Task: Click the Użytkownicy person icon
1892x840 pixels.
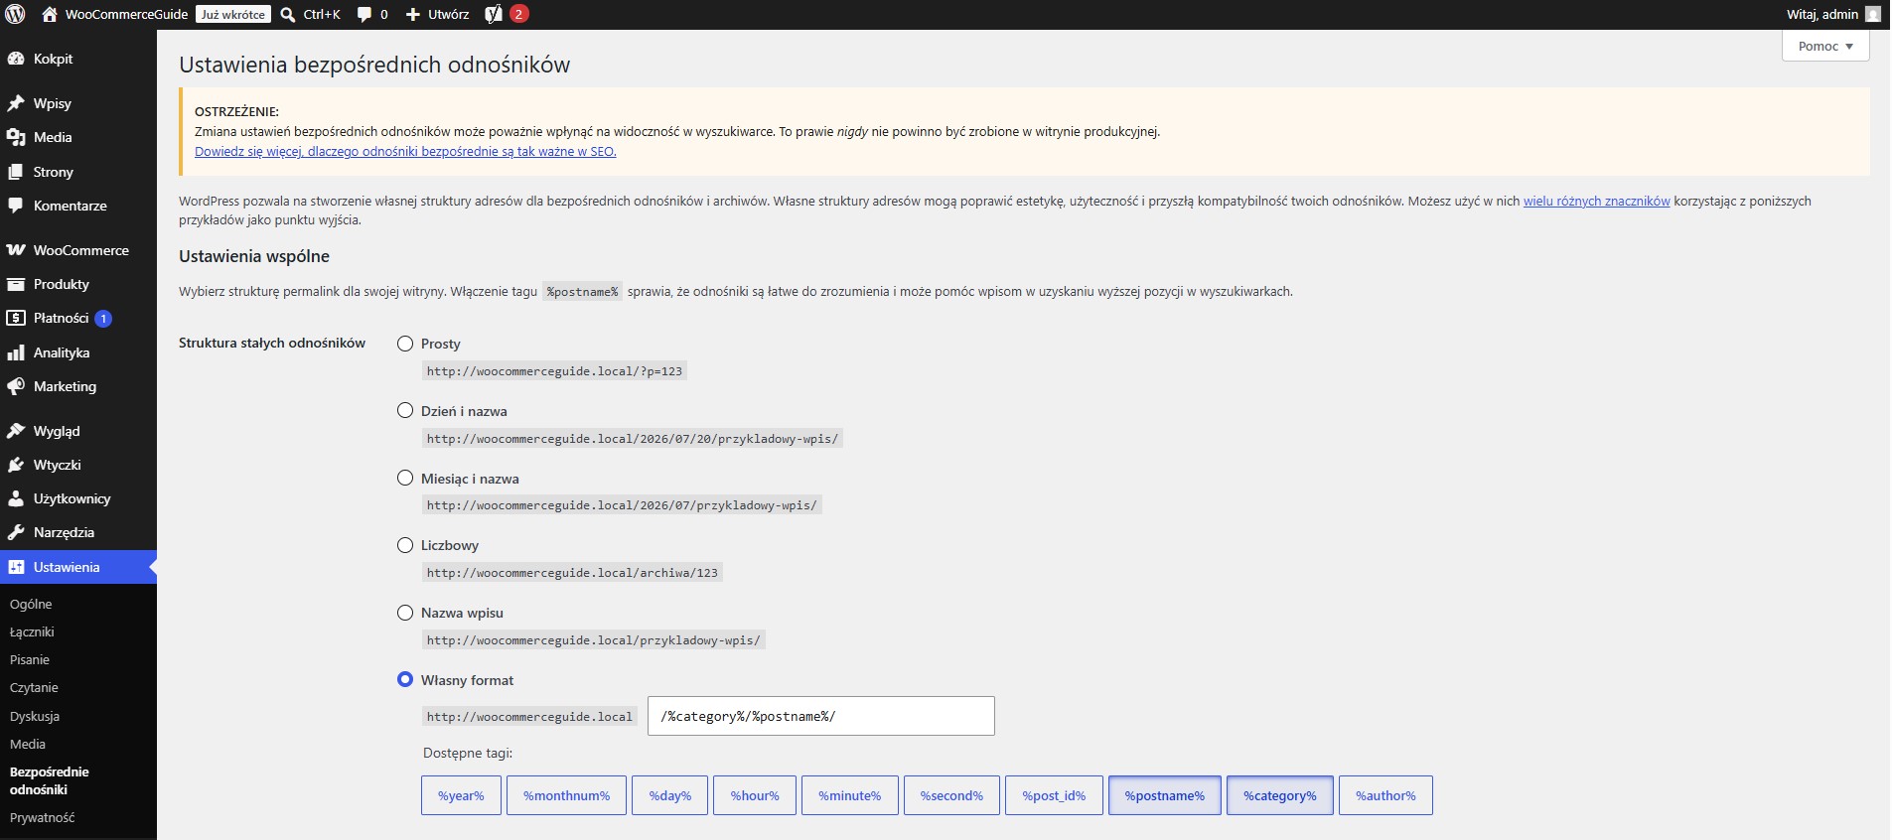Action: pos(16,498)
